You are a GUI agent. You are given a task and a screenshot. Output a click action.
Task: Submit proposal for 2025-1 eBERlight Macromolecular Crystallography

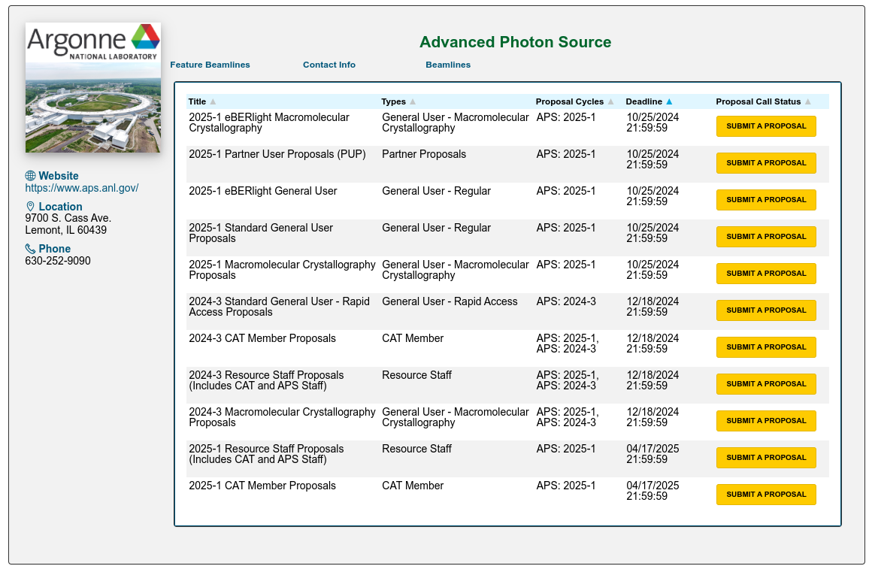[766, 126]
